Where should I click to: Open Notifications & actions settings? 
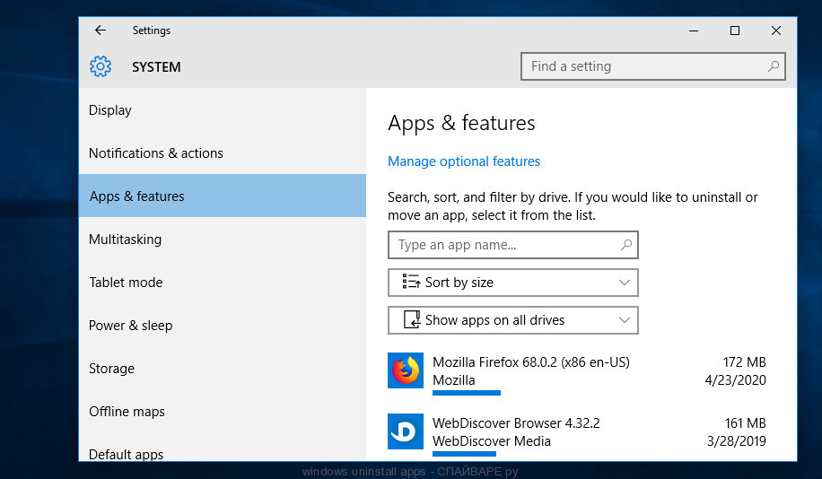pyautogui.click(x=223, y=153)
